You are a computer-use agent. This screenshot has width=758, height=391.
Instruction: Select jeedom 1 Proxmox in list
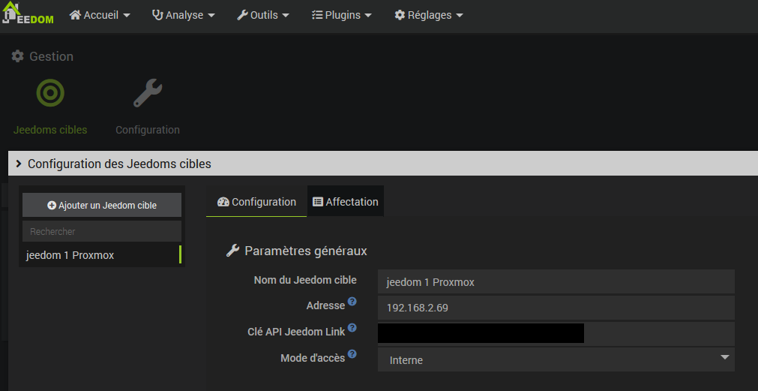[102, 255]
